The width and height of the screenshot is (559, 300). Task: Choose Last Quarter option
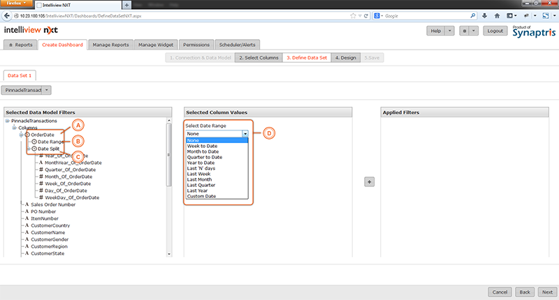pos(217,185)
